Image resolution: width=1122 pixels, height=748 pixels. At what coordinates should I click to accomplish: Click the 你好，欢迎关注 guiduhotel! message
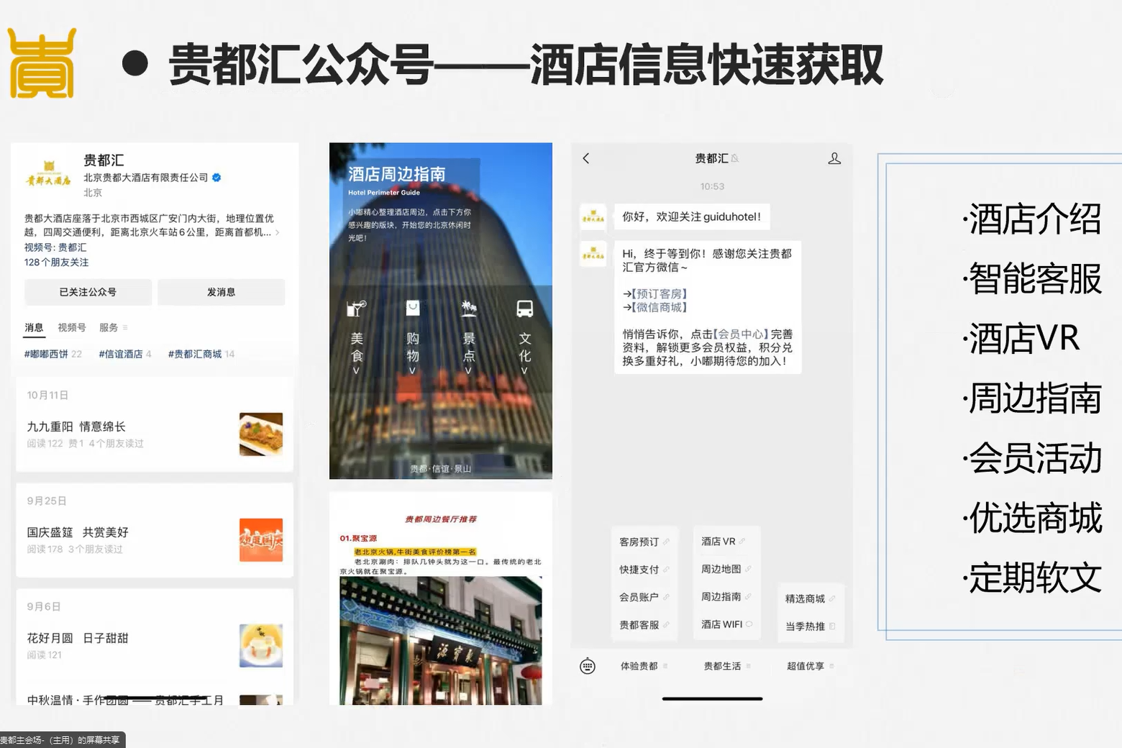click(x=692, y=216)
